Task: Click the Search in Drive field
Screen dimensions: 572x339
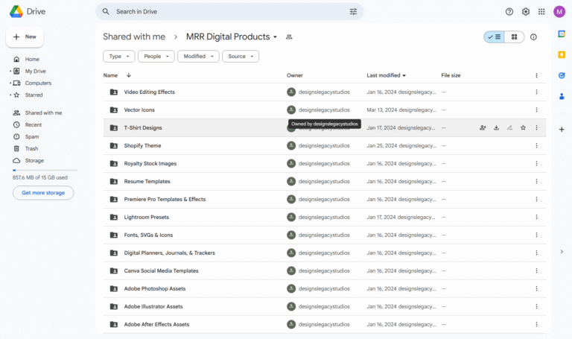Action: pyautogui.click(x=223, y=11)
